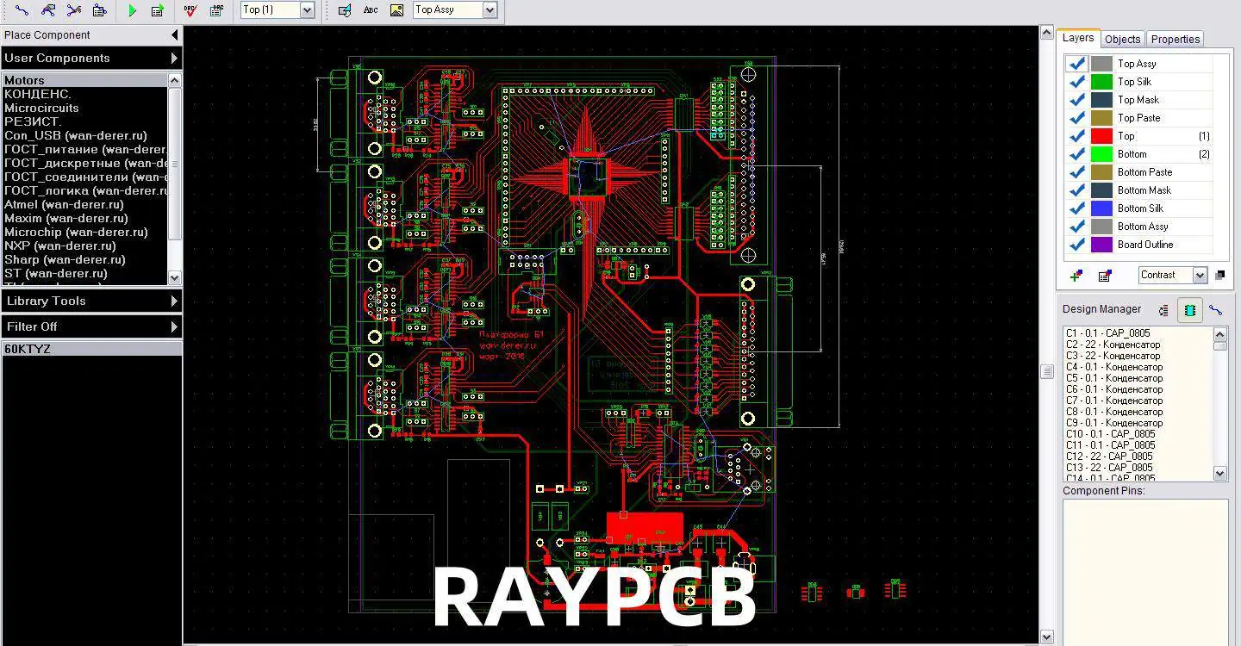Select C1 - 0.1 - CAP_0805 component
The height and width of the screenshot is (646, 1241).
(1107, 333)
